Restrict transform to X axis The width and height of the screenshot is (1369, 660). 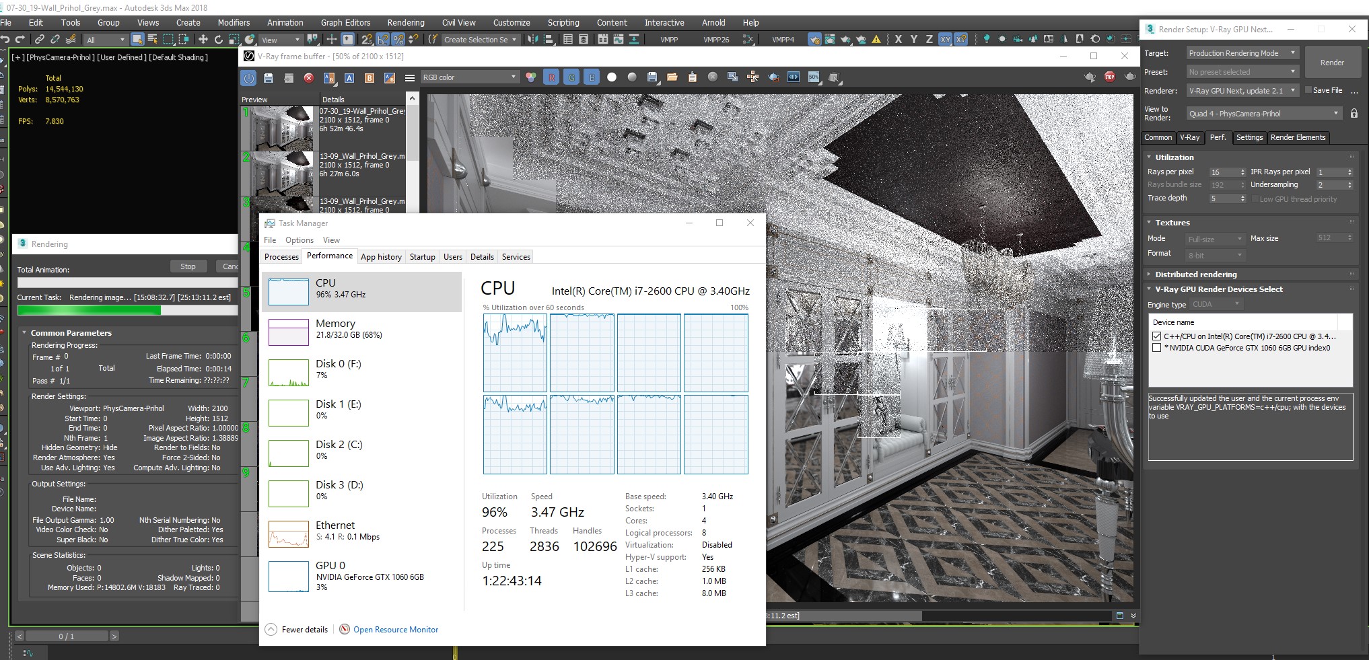coord(898,40)
